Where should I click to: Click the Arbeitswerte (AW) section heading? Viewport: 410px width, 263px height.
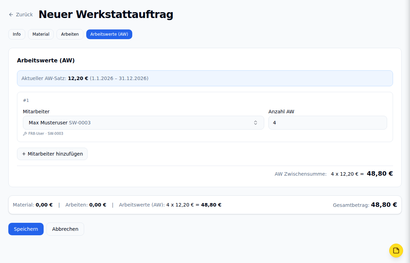(46, 60)
